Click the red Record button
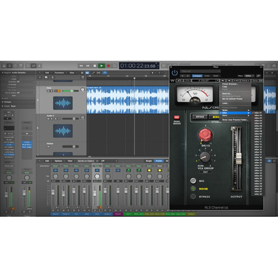Screen dimensions: 278x278 pos(108,66)
